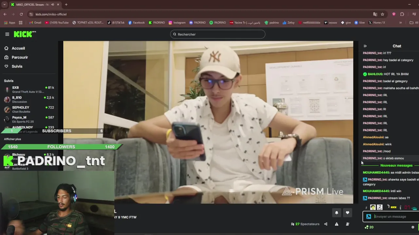Open a new browser tab
Viewport: 419px width, 235px height.
click(x=66, y=5)
